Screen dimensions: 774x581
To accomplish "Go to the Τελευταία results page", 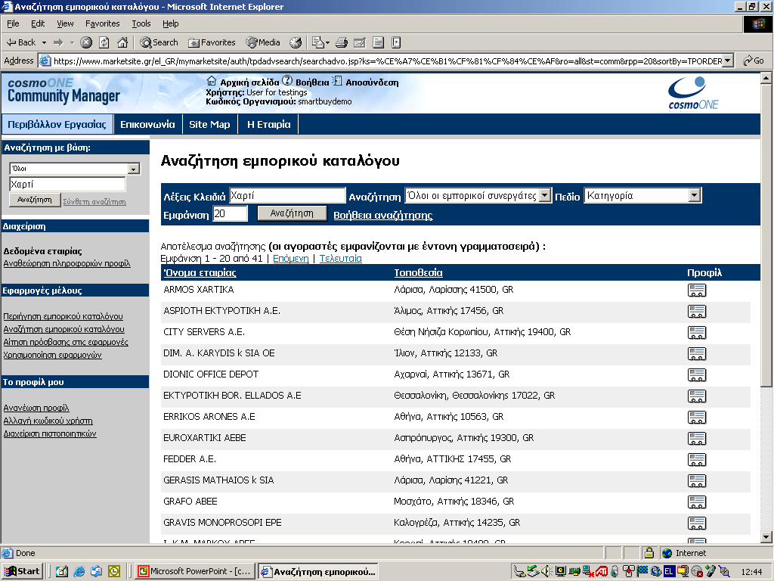I will (x=341, y=259).
